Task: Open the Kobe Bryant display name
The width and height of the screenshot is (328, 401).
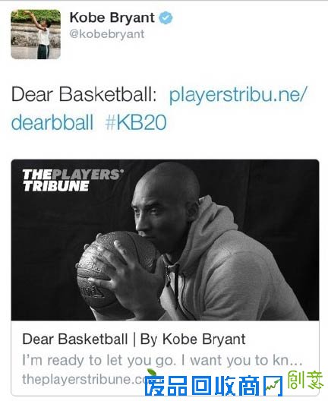Action: tap(112, 18)
